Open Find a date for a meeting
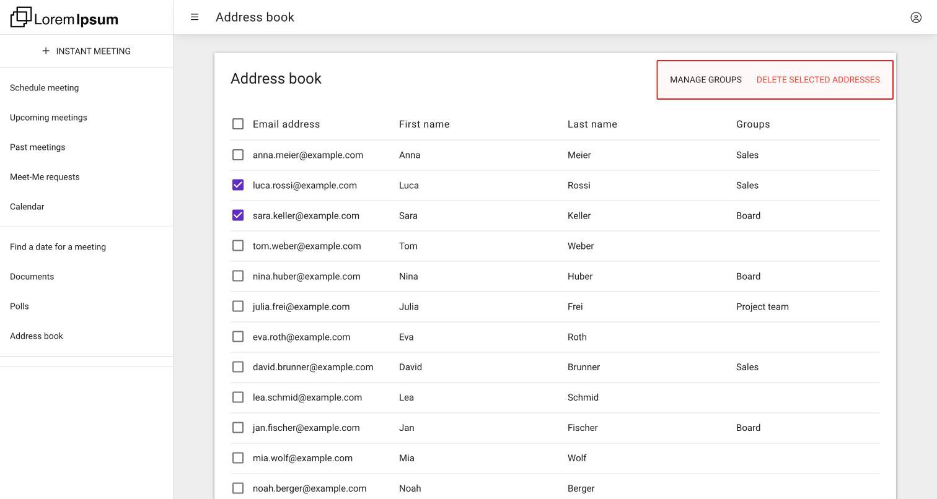 [x=58, y=247]
